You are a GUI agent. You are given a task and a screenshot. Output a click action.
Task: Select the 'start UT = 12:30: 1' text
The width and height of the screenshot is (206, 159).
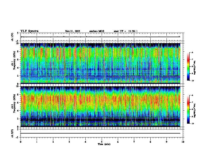click(126, 31)
